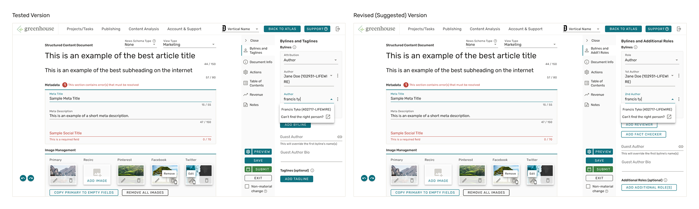Click Add Tagline button in Tested Version
699x209 pixels.
(297, 179)
